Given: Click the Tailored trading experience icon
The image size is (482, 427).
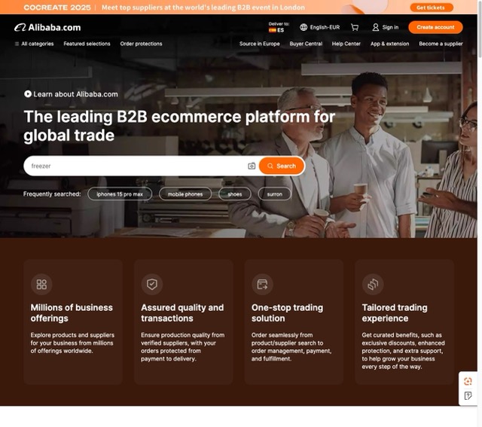Looking at the screenshot, I should (373, 284).
